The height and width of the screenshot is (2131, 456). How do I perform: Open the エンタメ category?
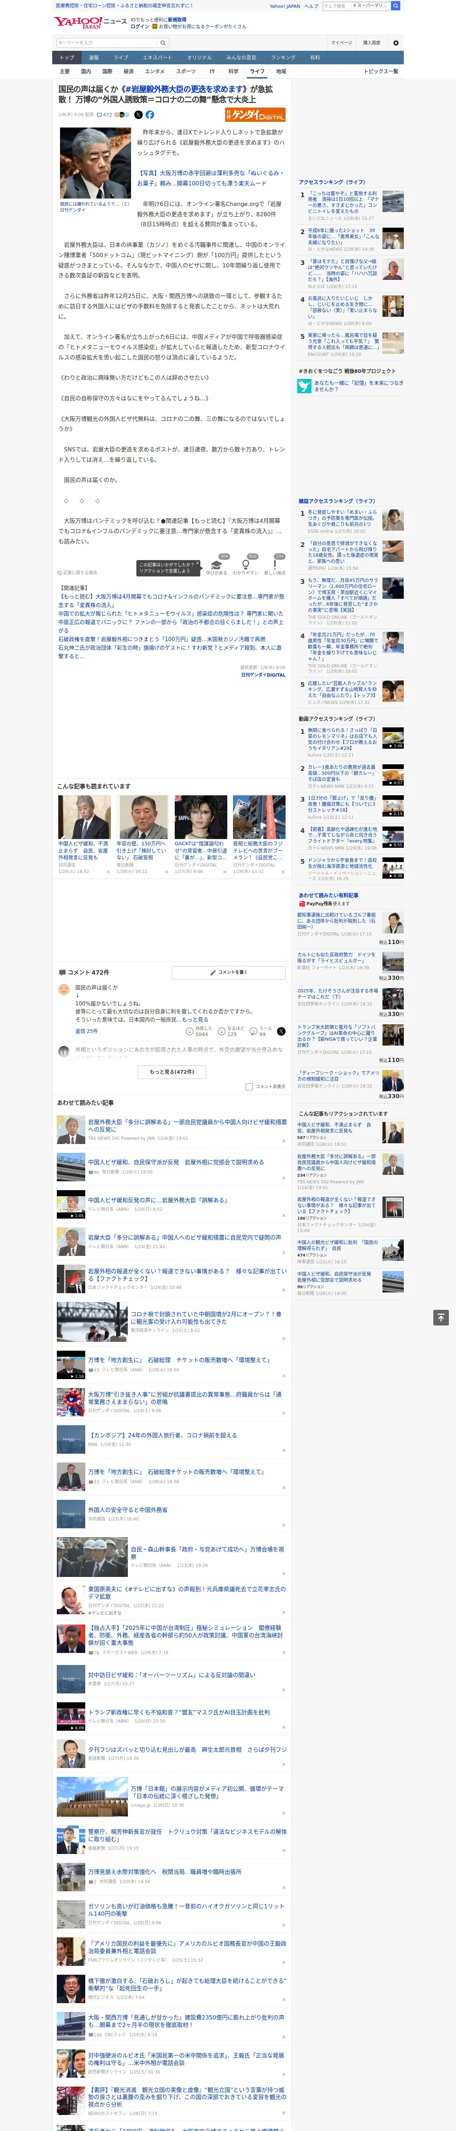[155, 71]
